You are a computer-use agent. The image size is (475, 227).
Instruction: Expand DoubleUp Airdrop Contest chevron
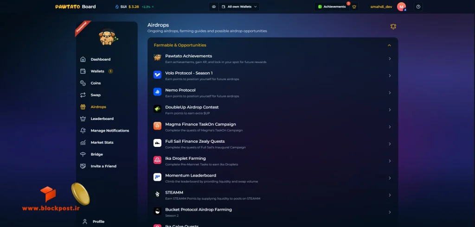pos(390,110)
